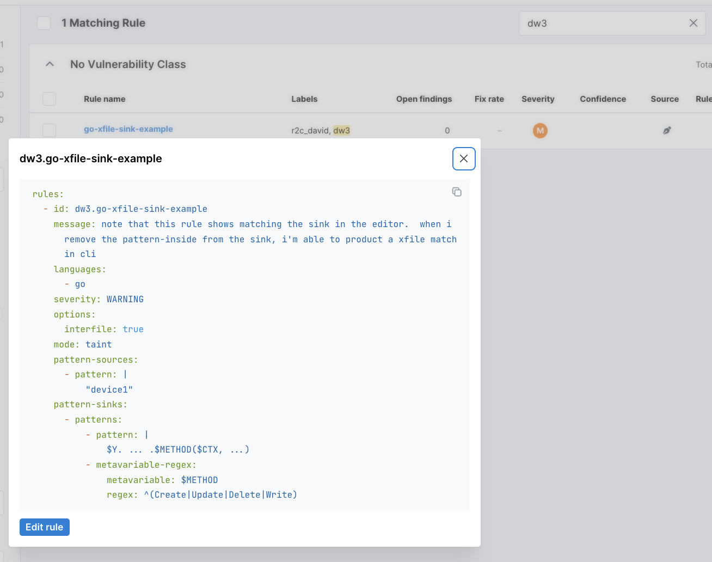Click the Edit rule button

coord(44,527)
